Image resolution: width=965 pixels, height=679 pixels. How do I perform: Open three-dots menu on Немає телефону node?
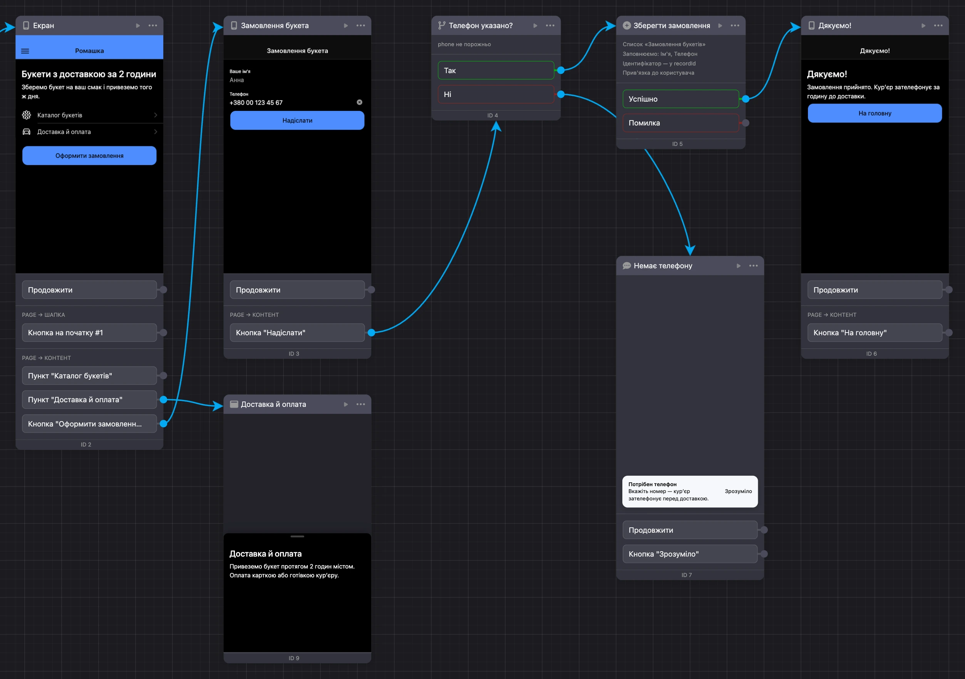pos(753,266)
